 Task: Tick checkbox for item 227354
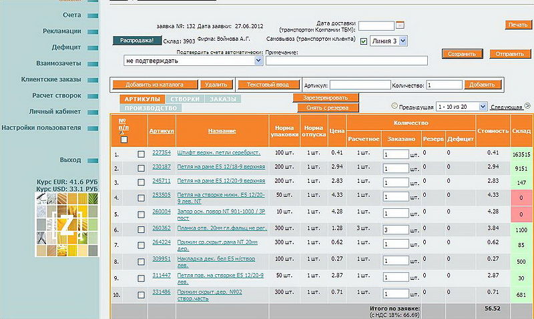[141, 153]
